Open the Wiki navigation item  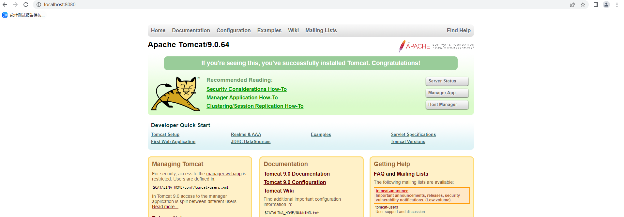293,30
